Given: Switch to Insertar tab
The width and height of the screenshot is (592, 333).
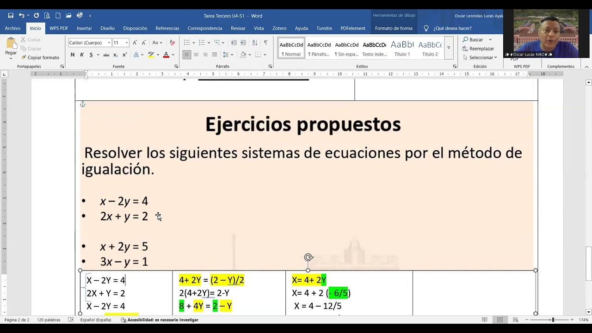Looking at the screenshot, I should tap(84, 28).
